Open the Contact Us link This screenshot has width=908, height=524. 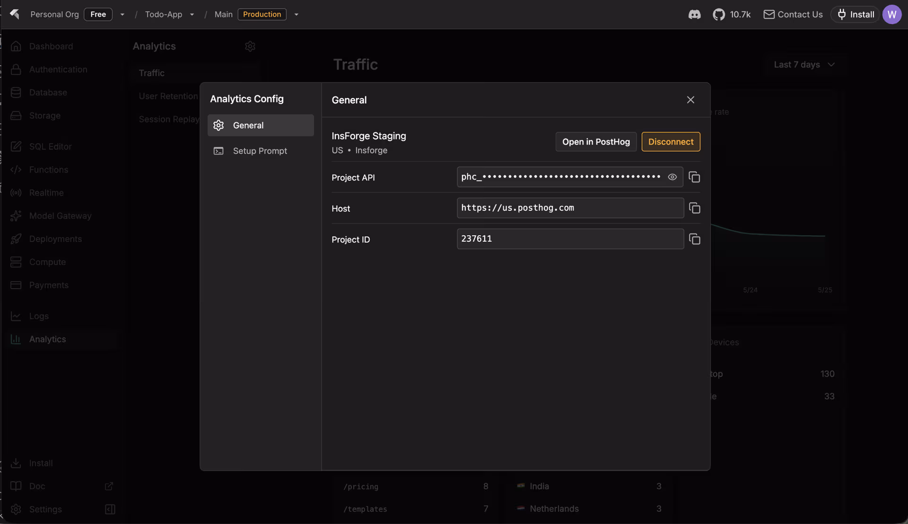[x=793, y=14]
